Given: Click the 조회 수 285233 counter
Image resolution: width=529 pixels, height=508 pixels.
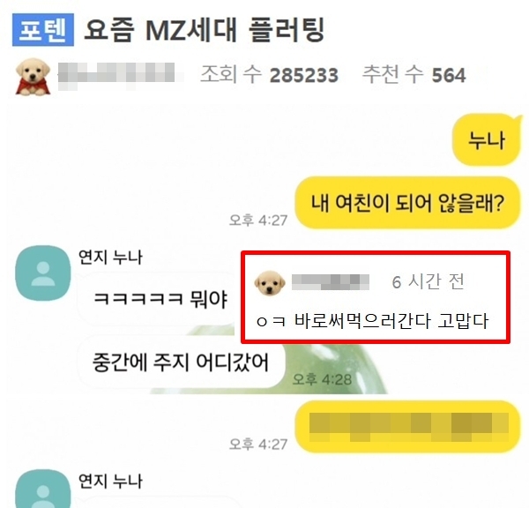Looking at the screenshot, I should 269,75.
